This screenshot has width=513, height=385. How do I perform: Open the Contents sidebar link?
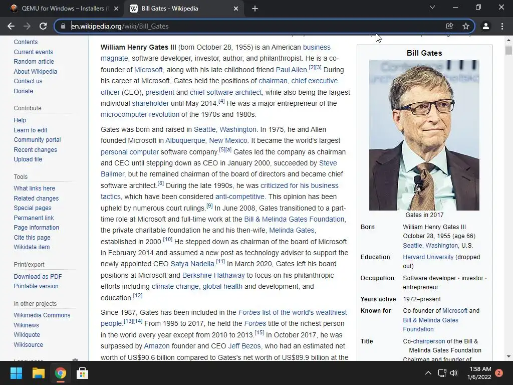(26, 42)
